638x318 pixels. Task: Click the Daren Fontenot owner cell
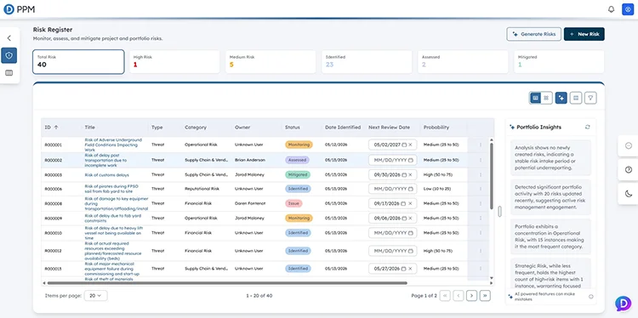(249, 203)
